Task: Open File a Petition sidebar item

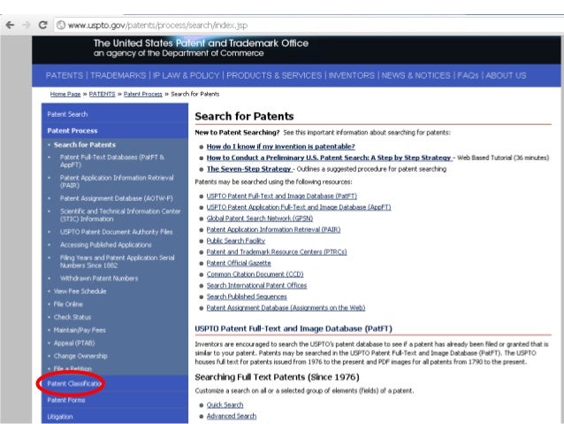Action: click(x=72, y=369)
